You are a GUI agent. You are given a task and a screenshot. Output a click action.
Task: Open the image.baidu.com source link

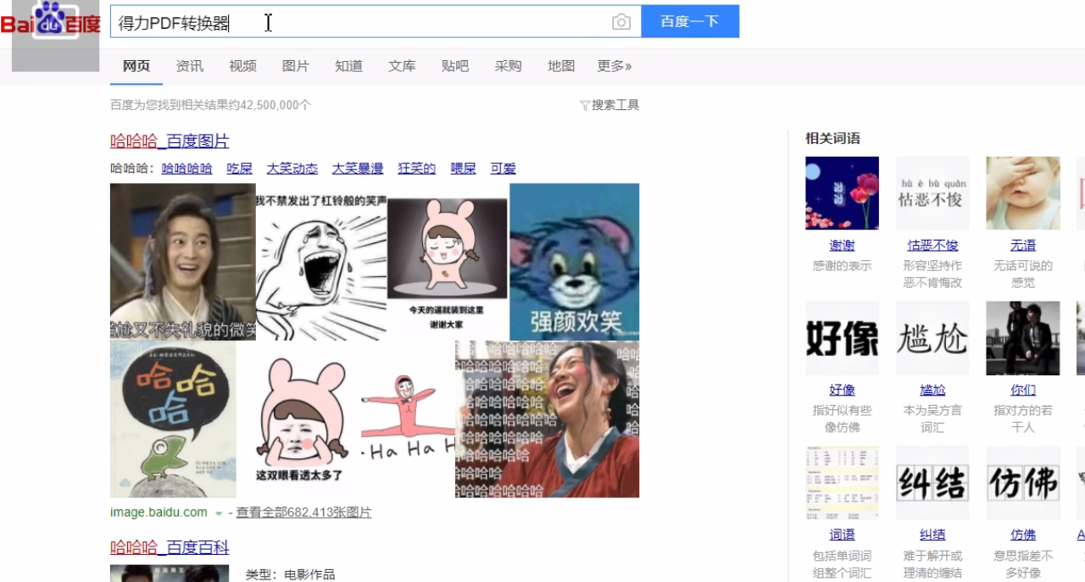pos(159,513)
